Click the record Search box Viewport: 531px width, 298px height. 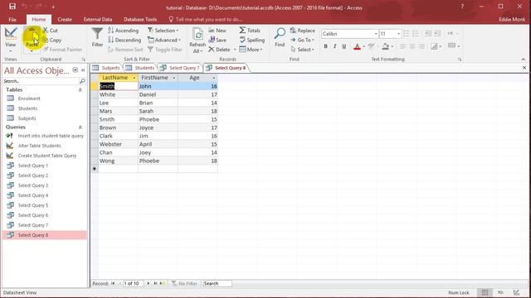[217, 283]
